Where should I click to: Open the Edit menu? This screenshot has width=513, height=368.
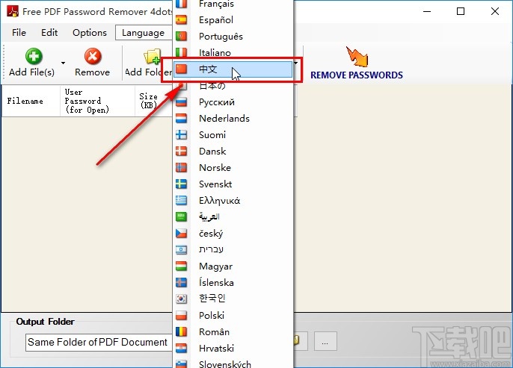click(49, 33)
